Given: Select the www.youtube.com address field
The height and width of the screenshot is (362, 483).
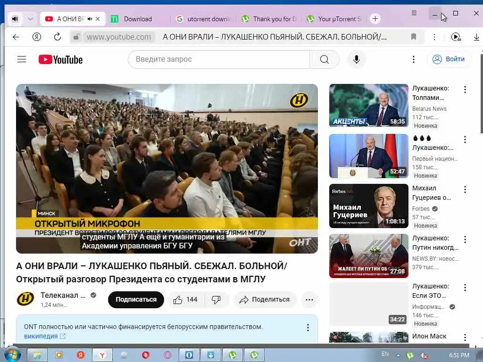Looking at the screenshot, I should [x=118, y=37].
